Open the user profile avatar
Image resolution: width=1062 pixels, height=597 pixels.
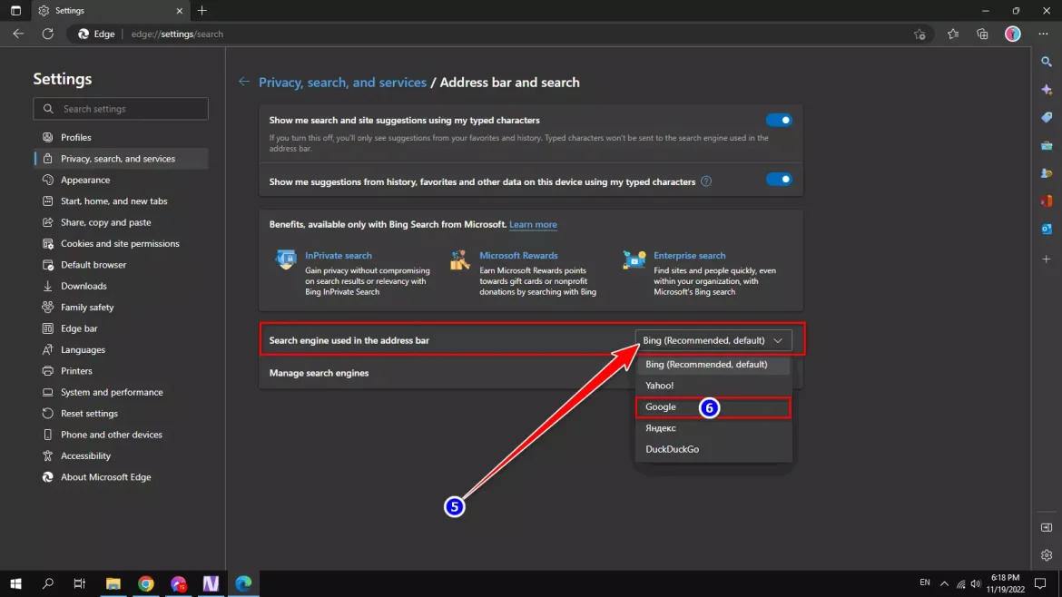pos(1013,34)
